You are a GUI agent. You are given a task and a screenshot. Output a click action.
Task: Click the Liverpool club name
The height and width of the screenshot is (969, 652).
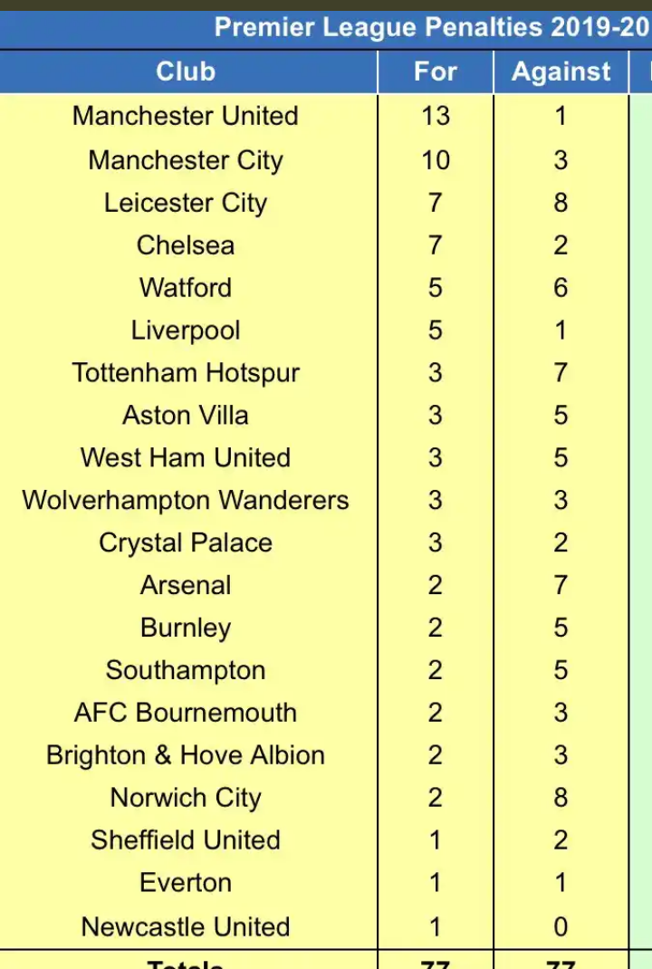point(186,331)
